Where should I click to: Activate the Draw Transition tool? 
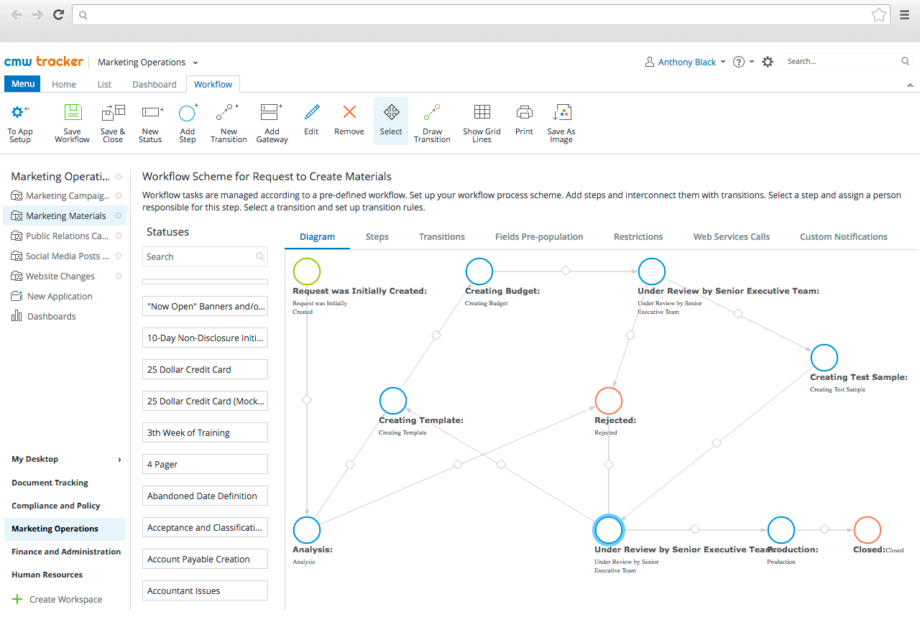pos(432,113)
